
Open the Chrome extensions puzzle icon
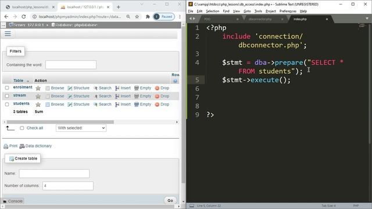pyautogui.click(x=148, y=17)
